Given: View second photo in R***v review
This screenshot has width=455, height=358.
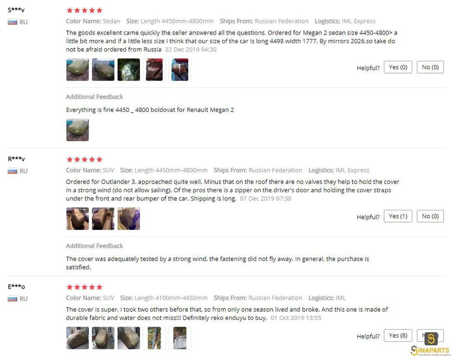Looking at the screenshot, I should (103, 219).
